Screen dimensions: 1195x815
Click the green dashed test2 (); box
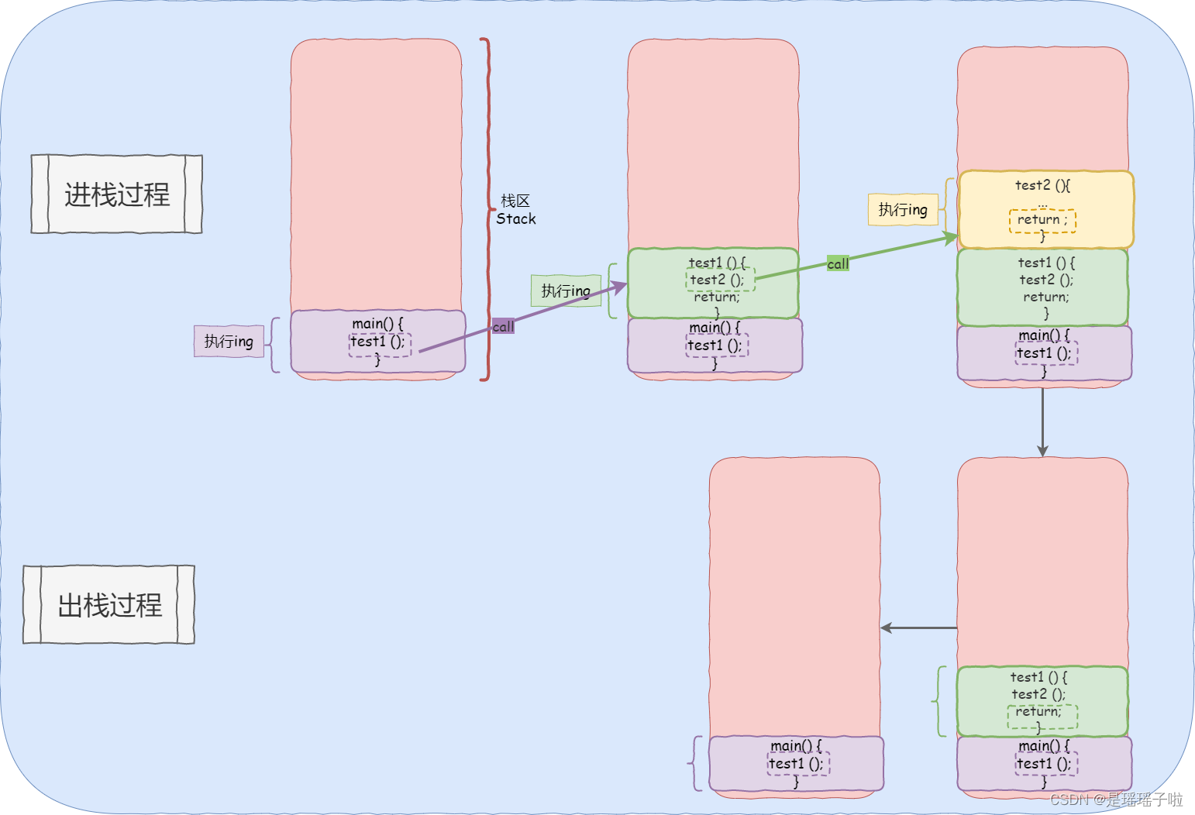(720, 280)
